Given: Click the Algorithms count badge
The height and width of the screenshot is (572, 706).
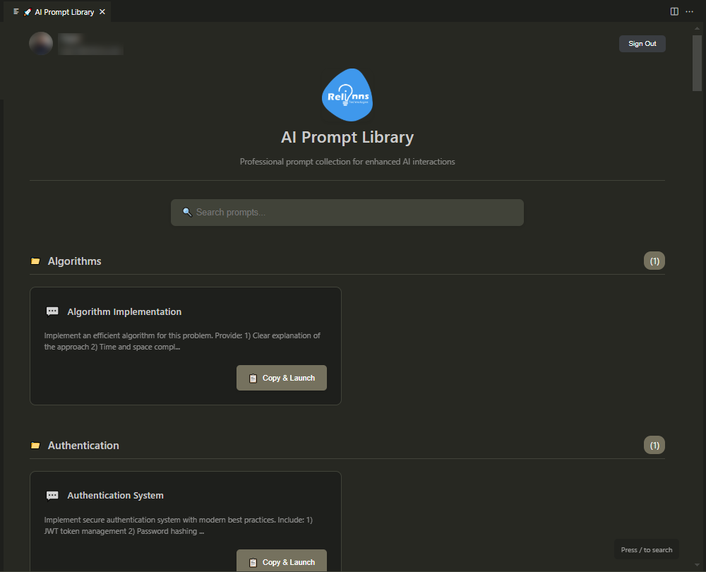Looking at the screenshot, I should tap(654, 261).
